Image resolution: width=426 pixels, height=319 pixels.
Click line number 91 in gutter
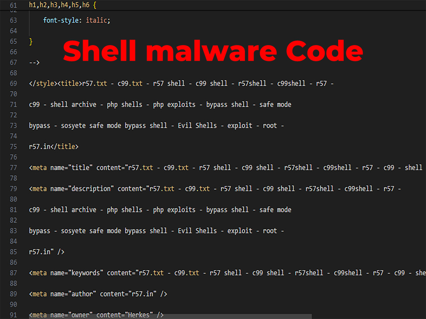pyautogui.click(x=13, y=315)
